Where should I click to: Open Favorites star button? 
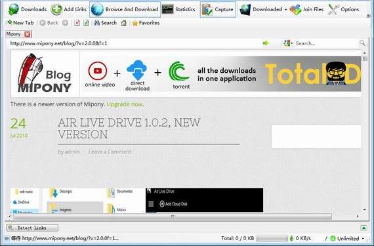click(x=146, y=23)
